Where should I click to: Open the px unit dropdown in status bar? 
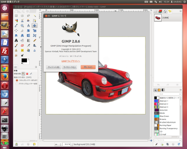click(x=58, y=144)
